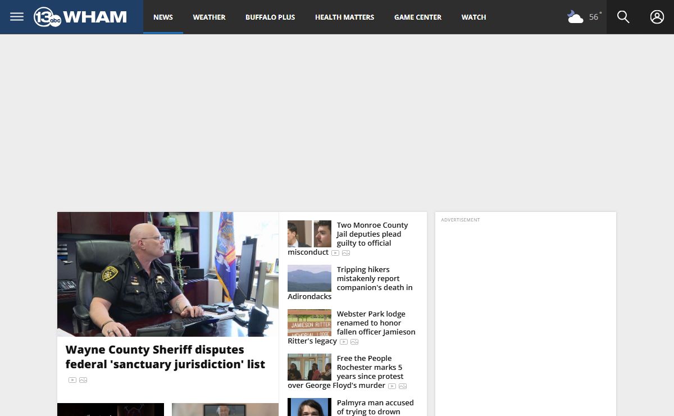Open the GAME CENTER menu item
The height and width of the screenshot is (416, 674).
(418, 17)
